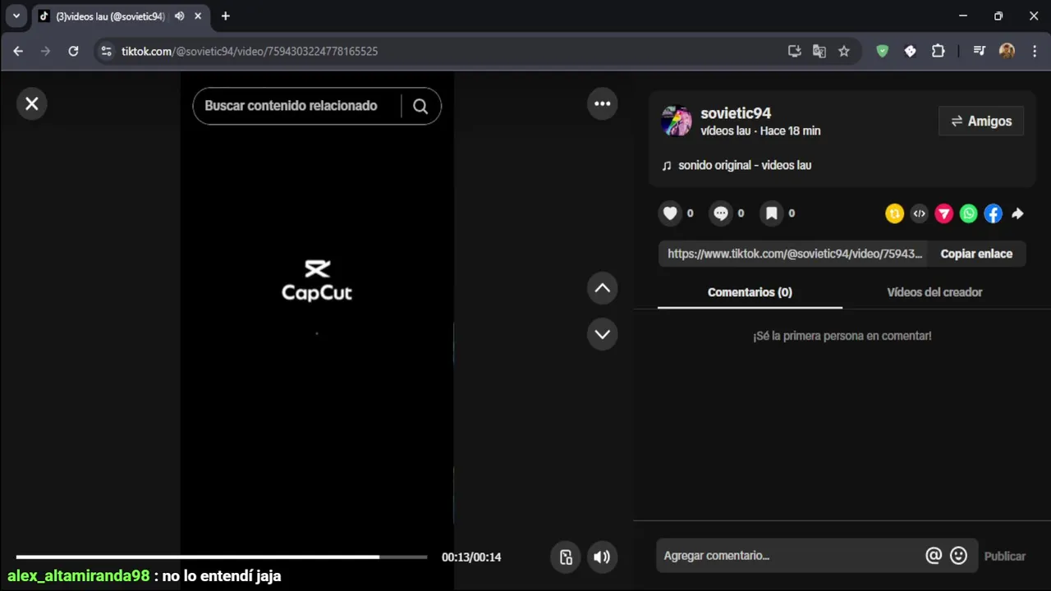Like the video with heart icon
The height and width of the screenshot is (591, 1051).
pyautogui.click(x=670, y=213)
